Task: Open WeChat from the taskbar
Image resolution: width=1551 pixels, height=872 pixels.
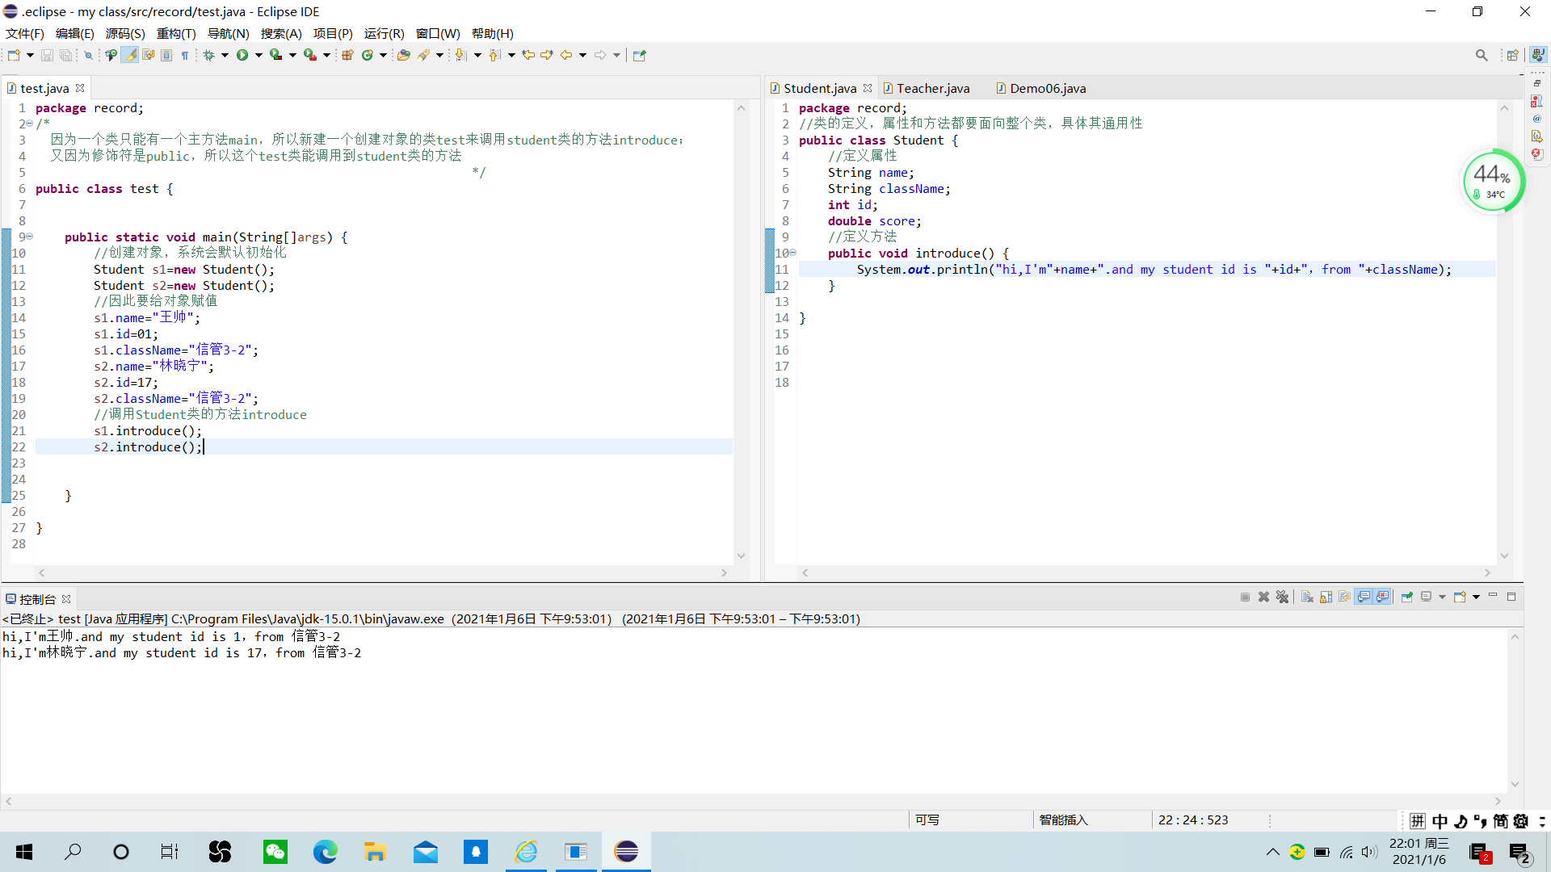Action: pyautogui.click(x=275, y=852)
